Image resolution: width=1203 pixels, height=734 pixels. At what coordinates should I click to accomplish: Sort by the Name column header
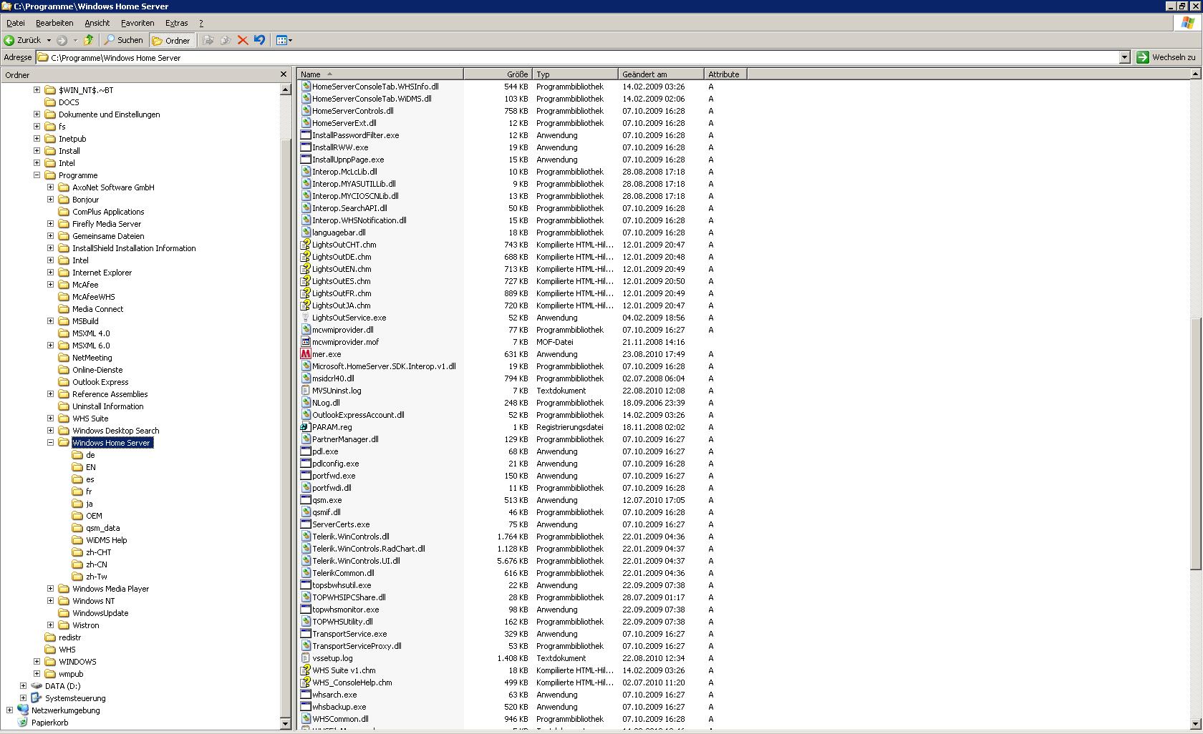click(381, 74)
